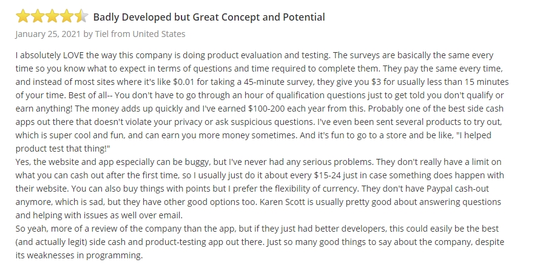
Task: Click the first rating star
Action: point(22,16)
